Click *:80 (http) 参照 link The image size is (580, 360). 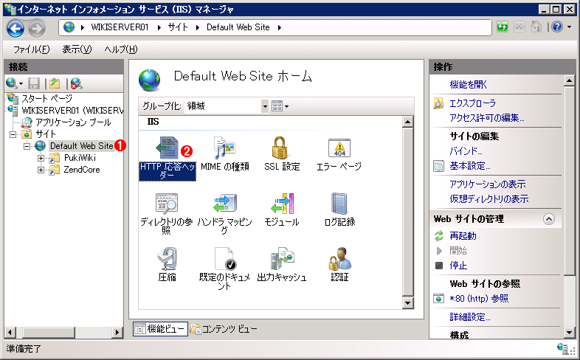click(479, 299)
